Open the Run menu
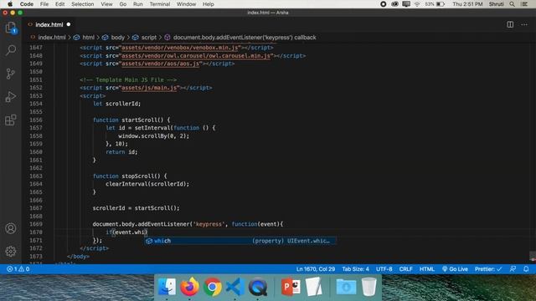The width and height of the screenshot is (536, 301). pyautogui.click(x=137, y=4)
